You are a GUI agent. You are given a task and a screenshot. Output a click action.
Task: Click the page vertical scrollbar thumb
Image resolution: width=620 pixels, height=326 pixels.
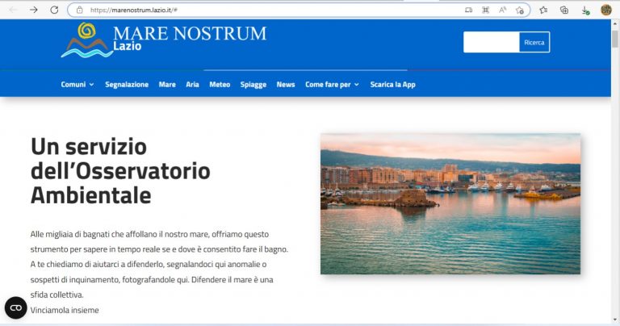615,39
